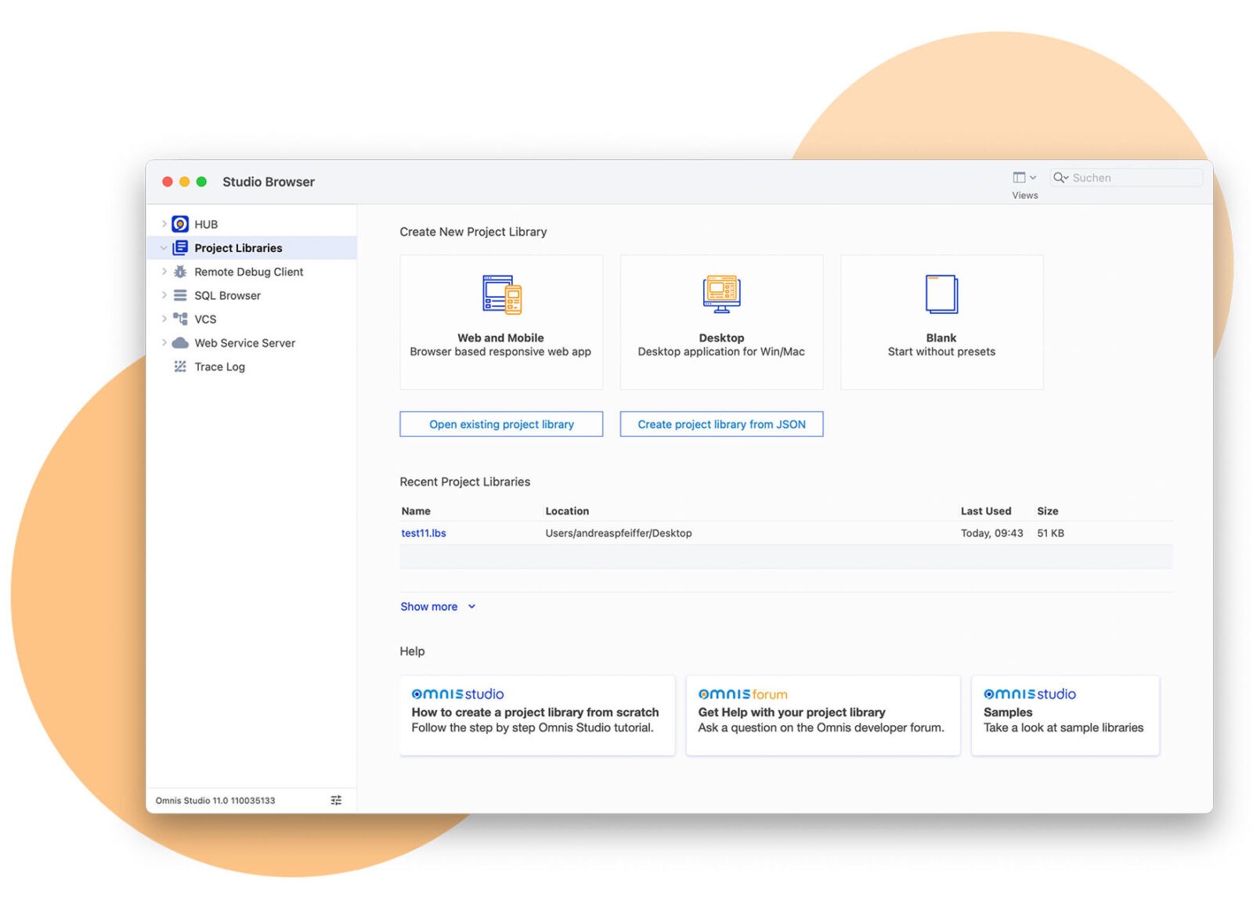Click Show more link
Viewport: 1253px width, 902px height.
click(429, 607)
